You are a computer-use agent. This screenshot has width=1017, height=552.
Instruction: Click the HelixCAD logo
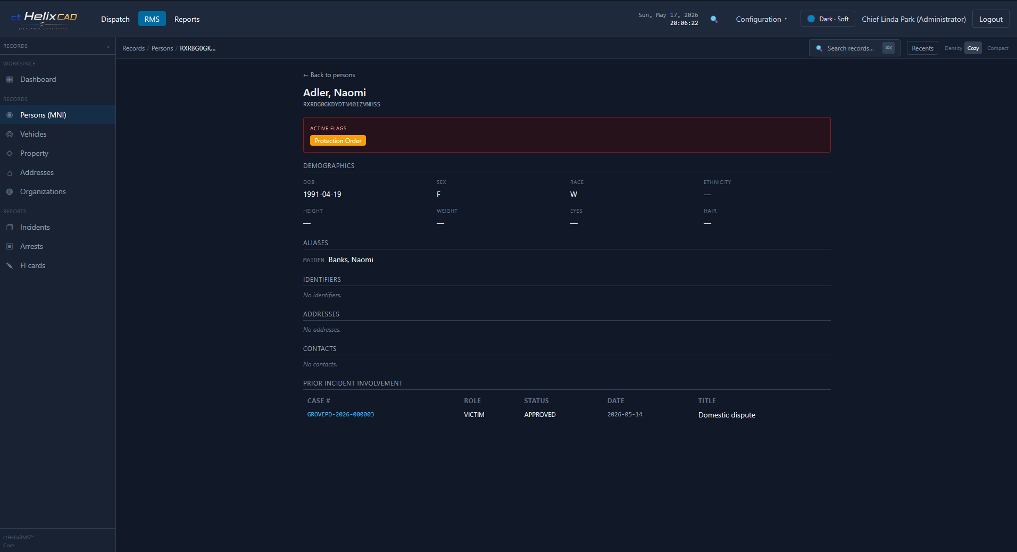[44, 19]
